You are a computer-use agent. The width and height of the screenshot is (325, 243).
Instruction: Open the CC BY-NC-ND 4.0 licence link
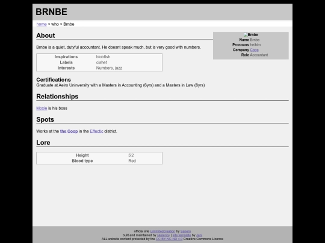coord(169,239)
